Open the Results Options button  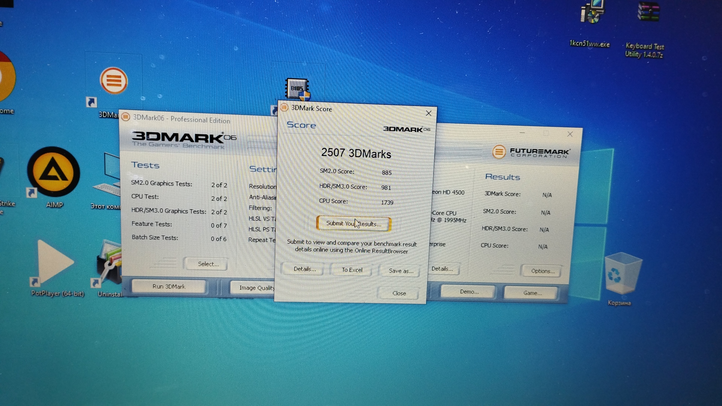pos(542,271)
